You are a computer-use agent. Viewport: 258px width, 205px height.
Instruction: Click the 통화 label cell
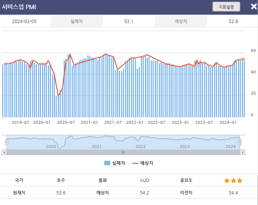[103, 180]
